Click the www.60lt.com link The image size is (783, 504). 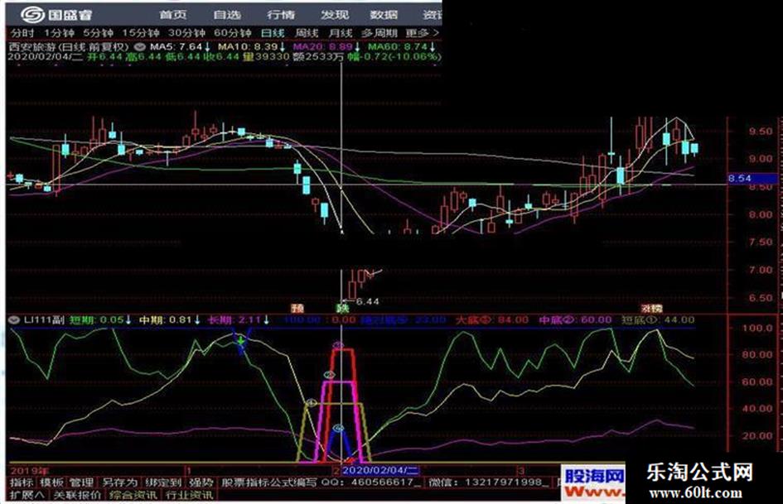pyautogui.click(x=696, y=493)
